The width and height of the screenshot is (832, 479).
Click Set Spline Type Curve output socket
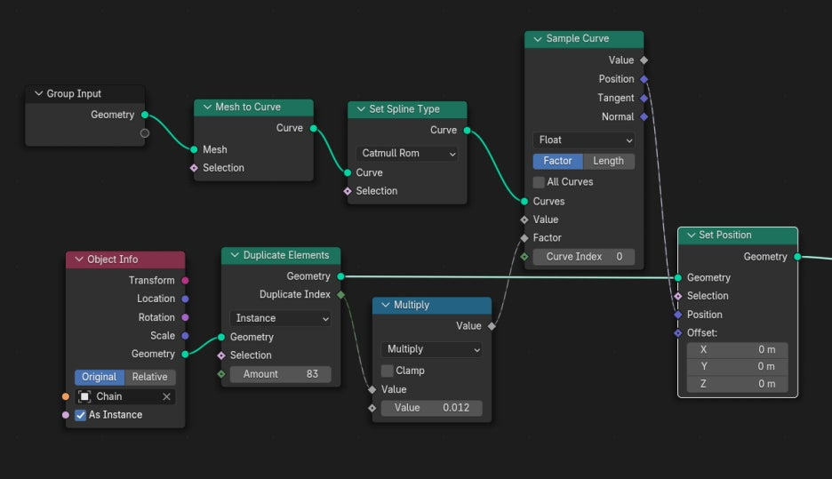pyautogui.click(x=468, y=131)
